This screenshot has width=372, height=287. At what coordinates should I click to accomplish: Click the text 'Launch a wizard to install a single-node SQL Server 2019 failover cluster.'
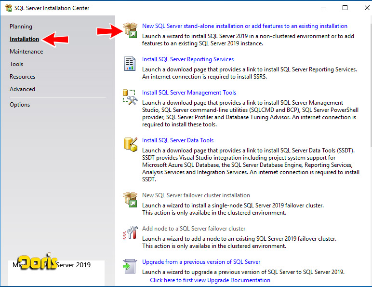point(233,205)
